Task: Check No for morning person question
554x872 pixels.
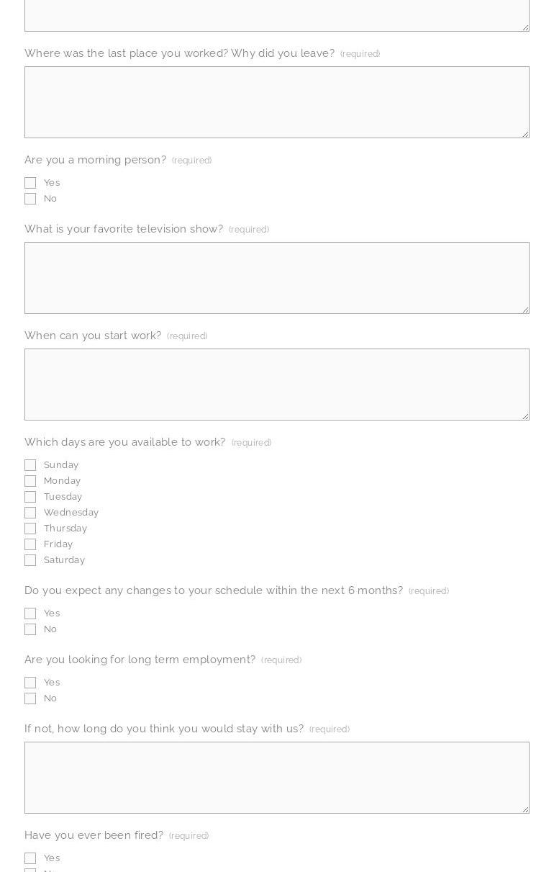Action: click(30, 199)
